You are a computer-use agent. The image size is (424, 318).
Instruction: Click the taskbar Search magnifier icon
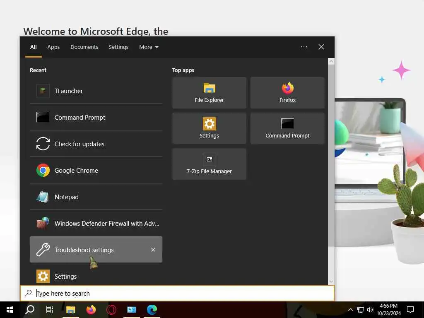[x=30, y=310]
